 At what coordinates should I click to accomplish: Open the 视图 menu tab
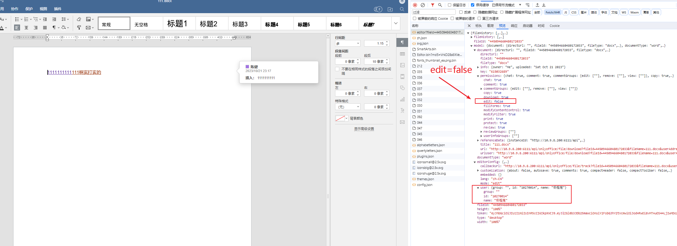pos(43,9)
